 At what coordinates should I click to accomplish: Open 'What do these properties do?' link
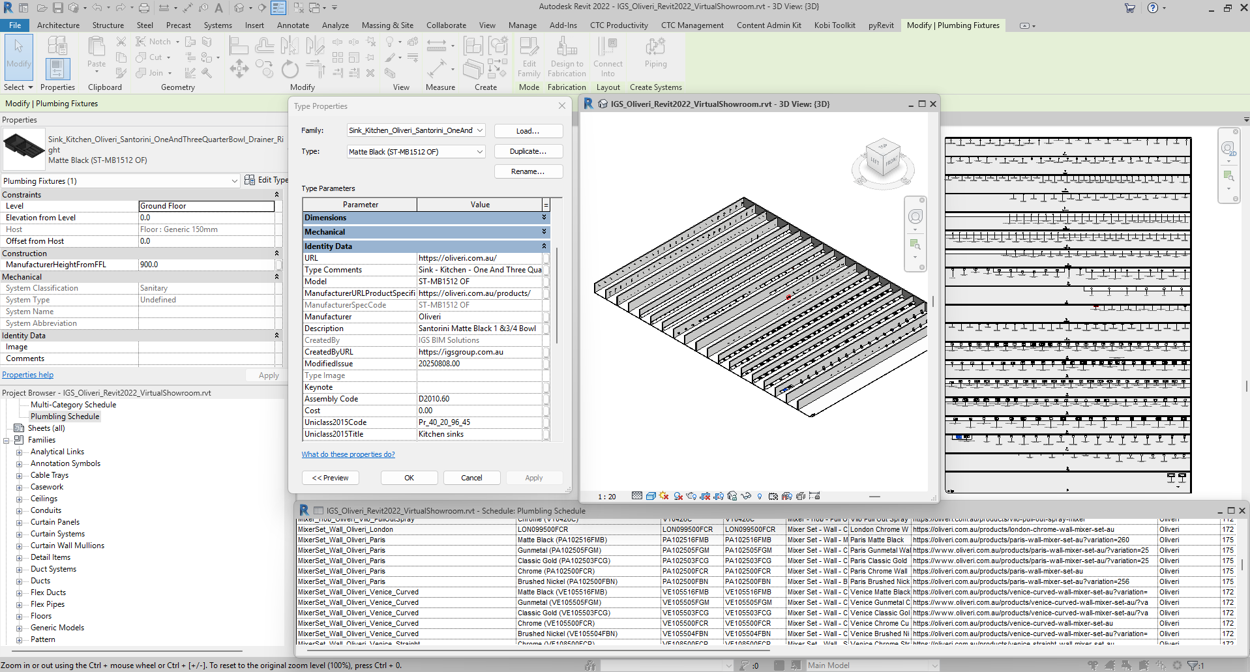(348, 454)
